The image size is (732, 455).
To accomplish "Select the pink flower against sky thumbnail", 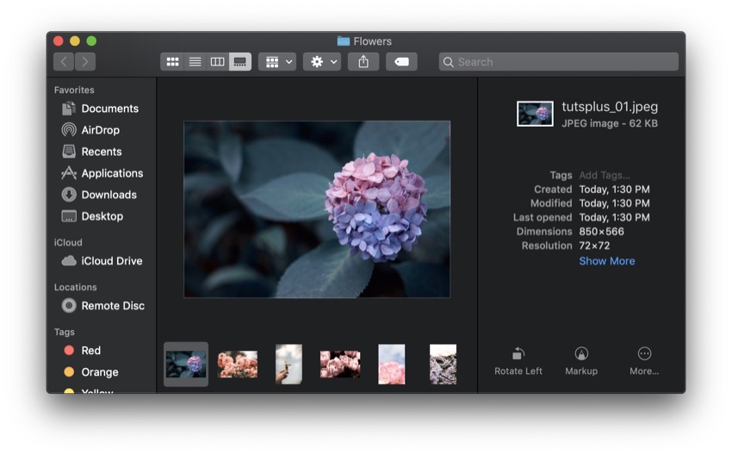I will [x=392, y=365].
